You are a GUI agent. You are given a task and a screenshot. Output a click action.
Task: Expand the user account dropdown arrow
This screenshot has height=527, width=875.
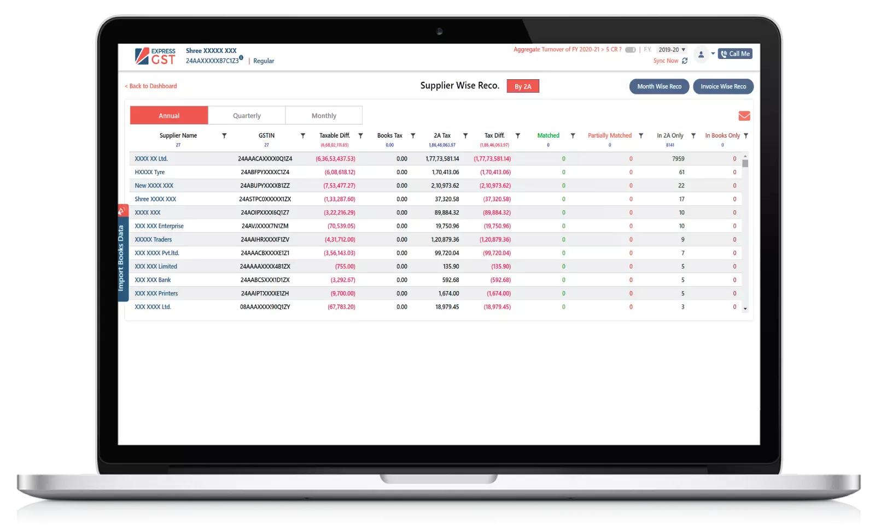713,54
